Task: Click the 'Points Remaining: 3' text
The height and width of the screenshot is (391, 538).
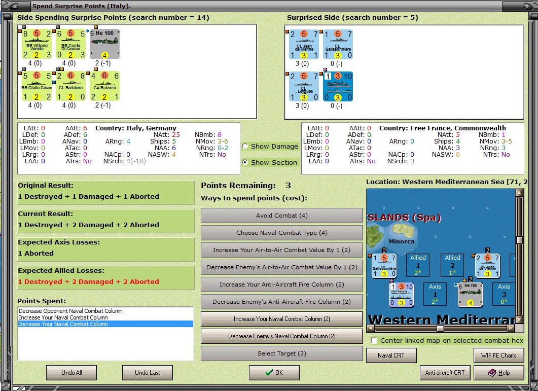Action: pos(245,186)
